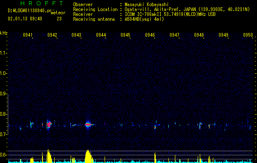257x163 pixels.
Task: Click the Receiving antenna label
Action: (94, 19)
